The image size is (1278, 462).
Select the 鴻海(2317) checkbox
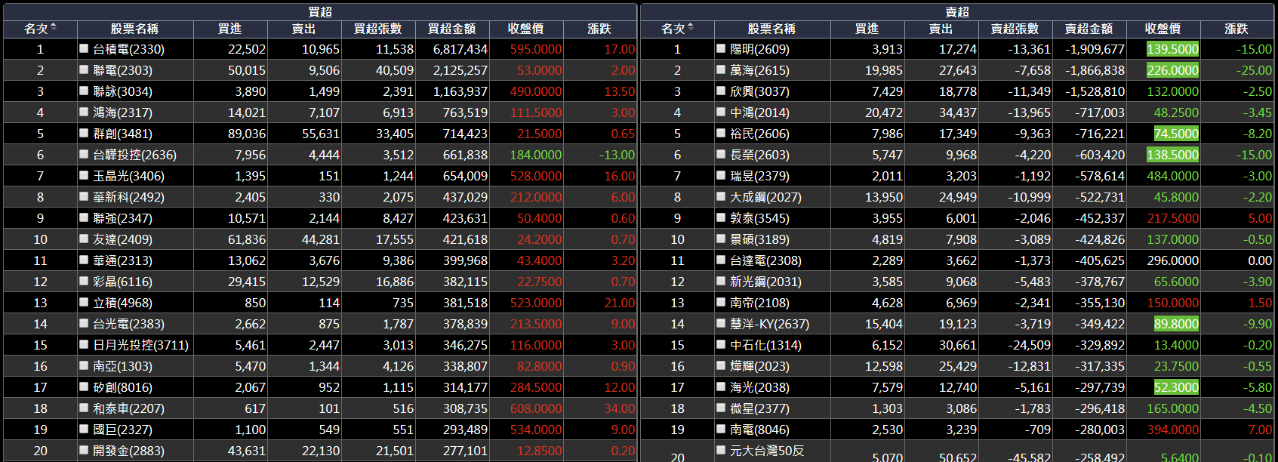tap(84, 112)
